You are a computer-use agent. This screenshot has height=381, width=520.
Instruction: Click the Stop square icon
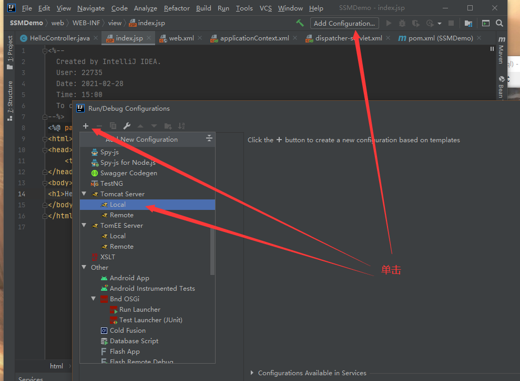point(451,23)
